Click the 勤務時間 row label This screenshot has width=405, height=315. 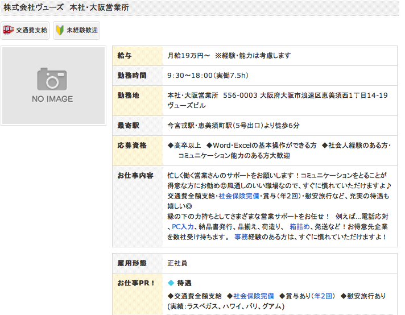pos(132,76)
